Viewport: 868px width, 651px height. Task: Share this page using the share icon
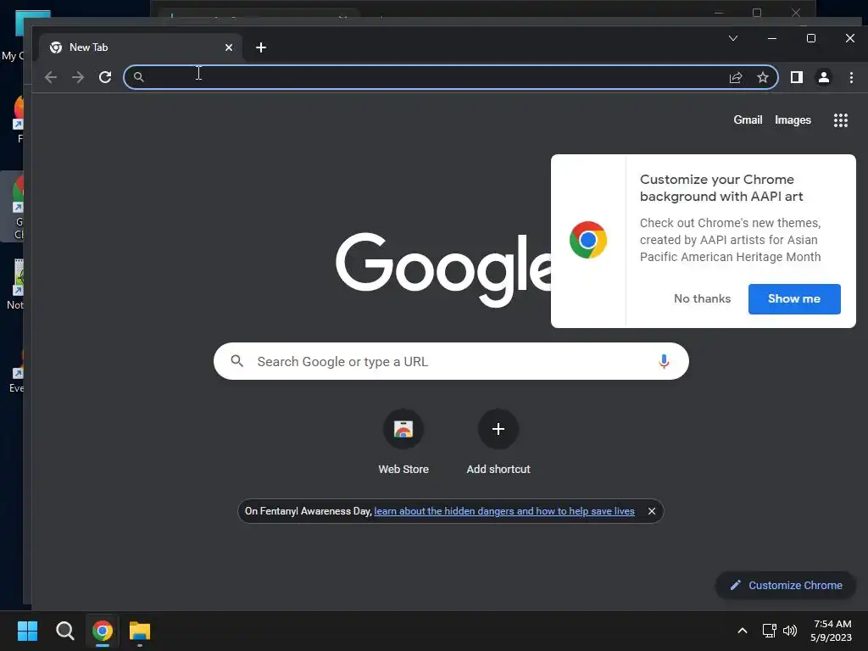736,77
